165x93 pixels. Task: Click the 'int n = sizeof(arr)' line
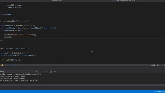pos(18,55)
